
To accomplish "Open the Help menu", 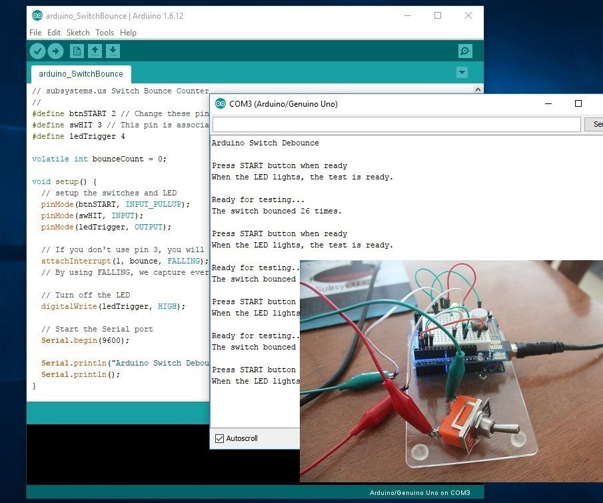I will tap(128, 33).
